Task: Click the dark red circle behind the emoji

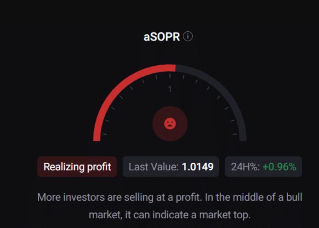Action: (x=170, y=124)
